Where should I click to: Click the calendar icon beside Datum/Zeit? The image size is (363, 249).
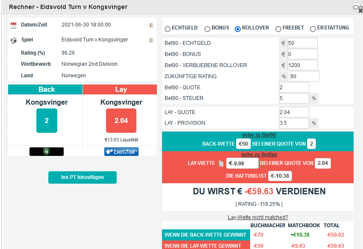click(x=14, y=25)
